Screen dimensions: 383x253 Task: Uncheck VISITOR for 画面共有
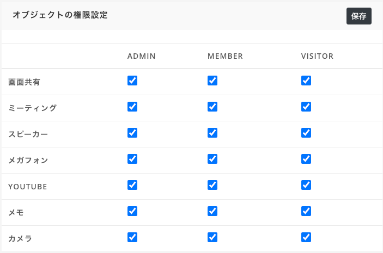coord(306,81)
